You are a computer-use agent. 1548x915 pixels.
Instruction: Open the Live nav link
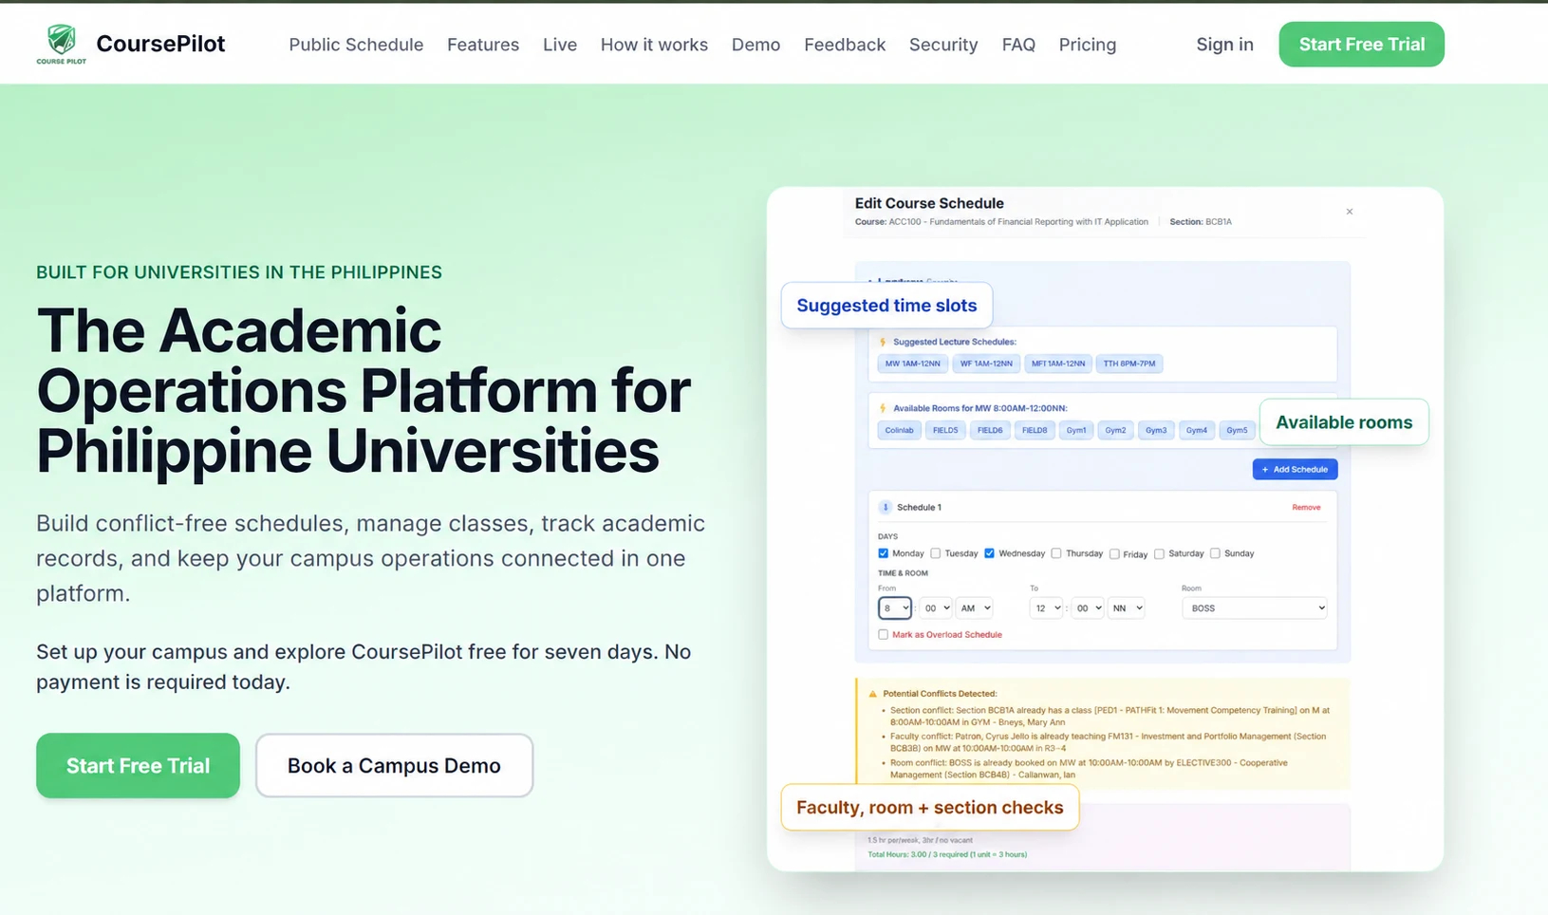(x=560, y=45)
